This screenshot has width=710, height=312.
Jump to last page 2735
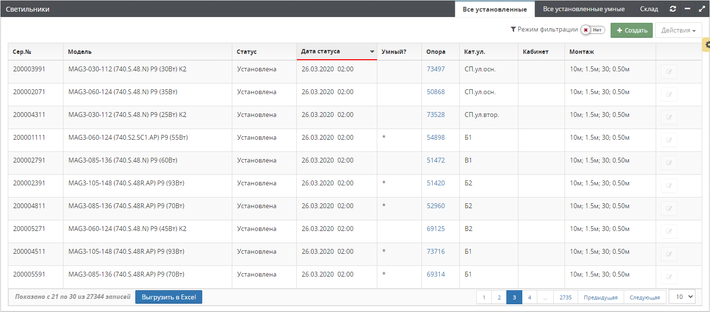pos(565,297)
